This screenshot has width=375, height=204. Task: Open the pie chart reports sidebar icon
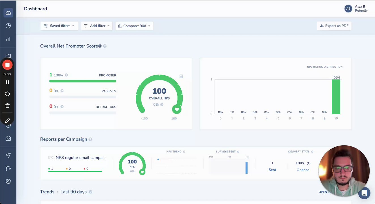[8, 26]
